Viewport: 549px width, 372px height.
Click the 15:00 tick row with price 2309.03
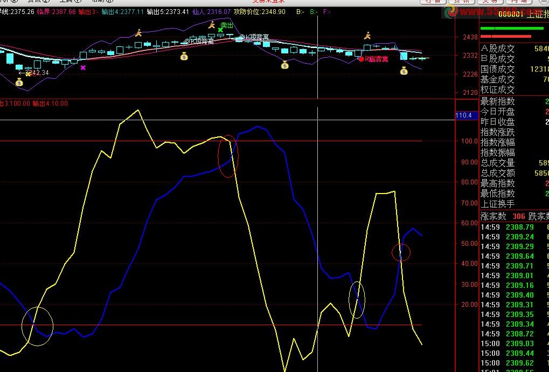515,343
